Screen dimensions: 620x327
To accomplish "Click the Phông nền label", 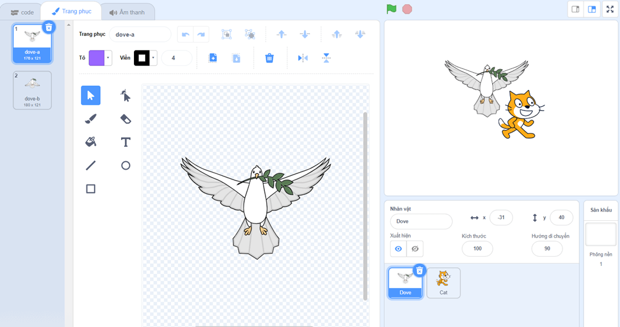I will (601, 254).
